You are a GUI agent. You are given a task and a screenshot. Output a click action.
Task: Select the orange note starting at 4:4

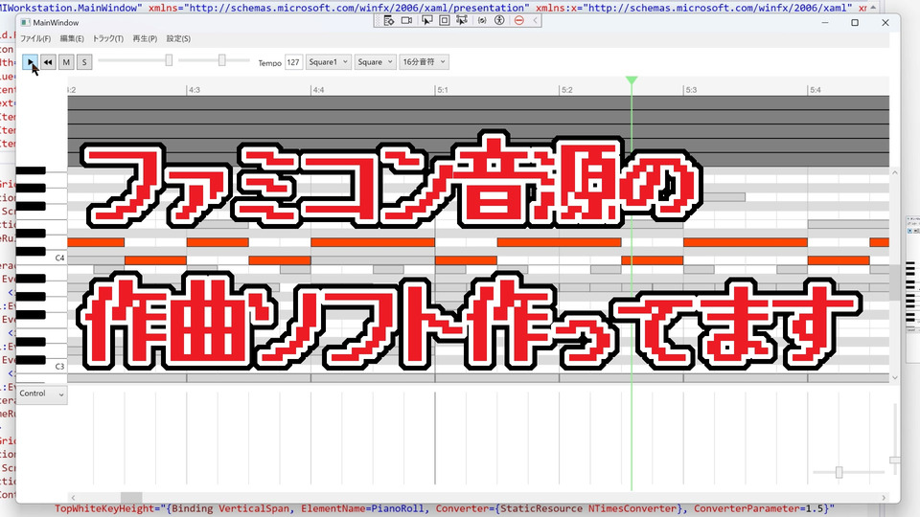tap(373, 242)
